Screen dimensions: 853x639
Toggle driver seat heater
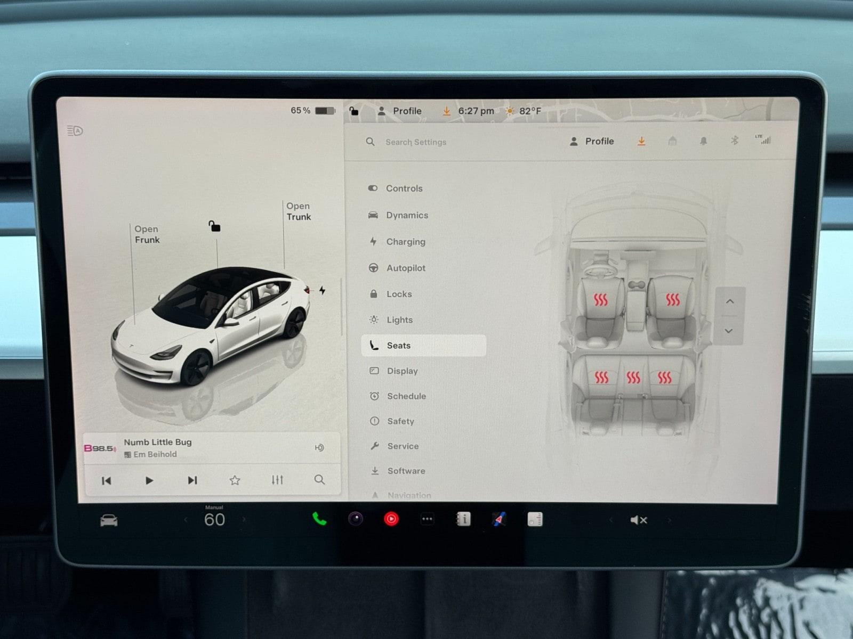(600, 300)
